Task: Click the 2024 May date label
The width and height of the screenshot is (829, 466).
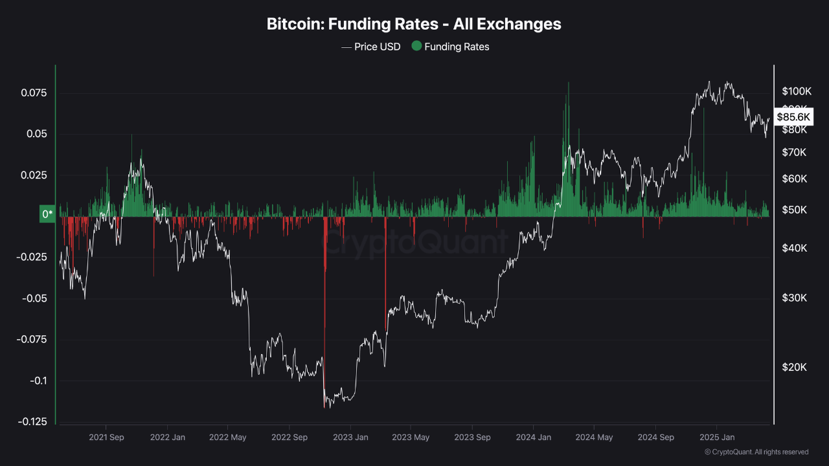Action: coord(594,438)
